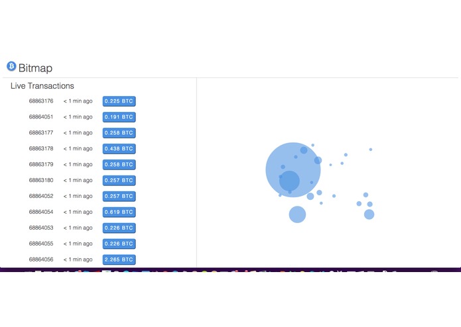Open the 0.226 BTC badge for transaction 68864053

pyautogui.click(x=119, y=228)
